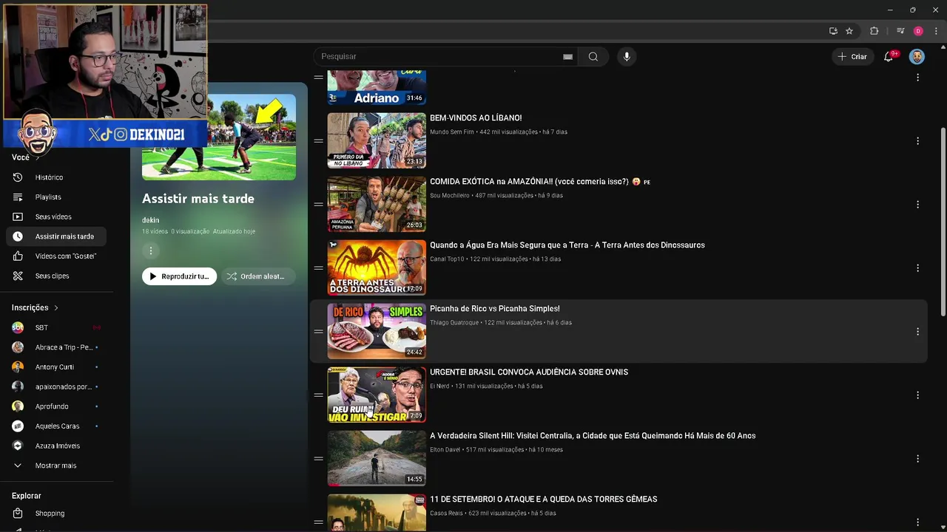The image size is (947, 532).
Task: Open the on-screen keyboard icon in search
Action: (x=567, y=57)
